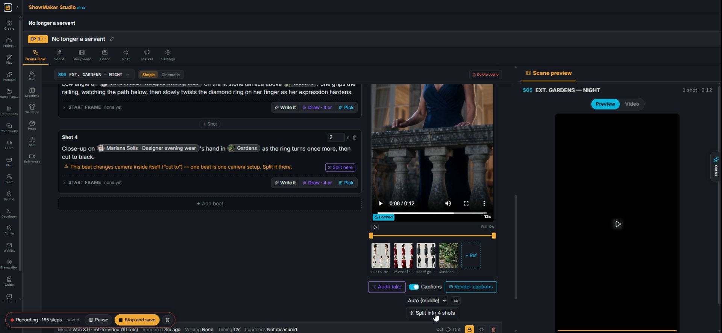This screenshot has height=333, width=722.
Task: Open the Auto (middle) caption position dropdown
Action: click(x=427, y=300)
